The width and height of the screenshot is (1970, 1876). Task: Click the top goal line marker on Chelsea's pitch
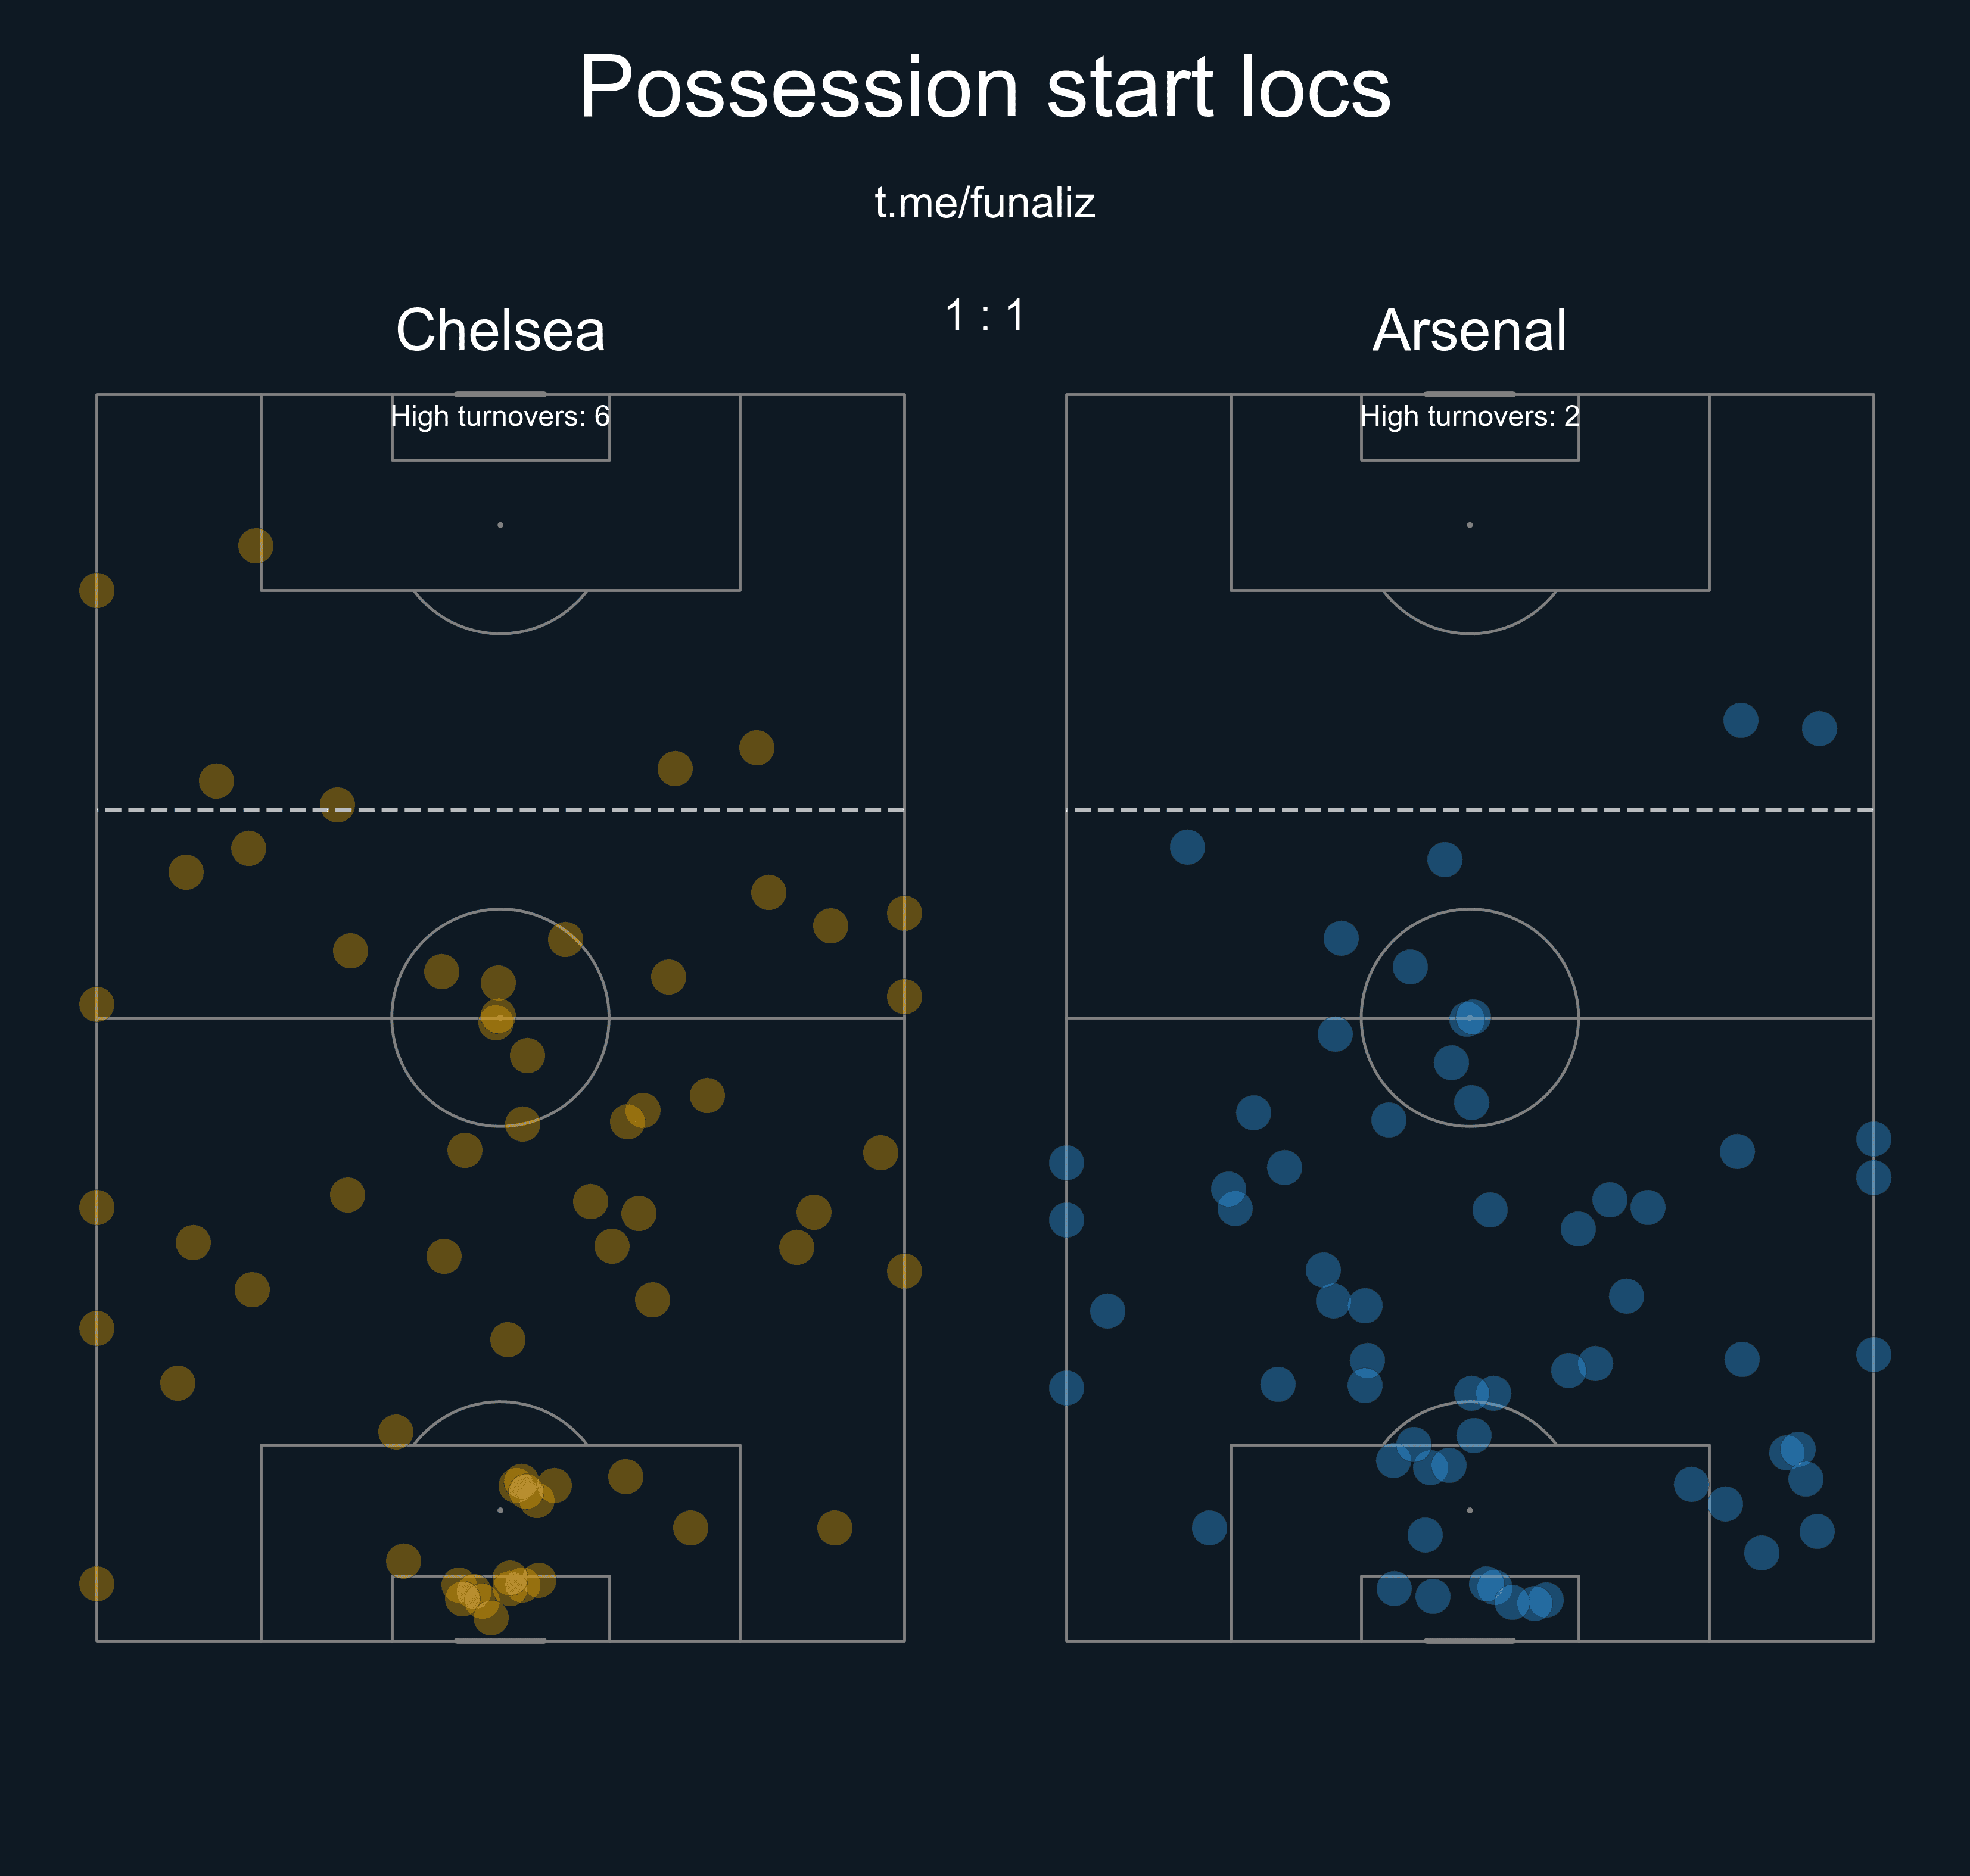[x=500, y=394]
